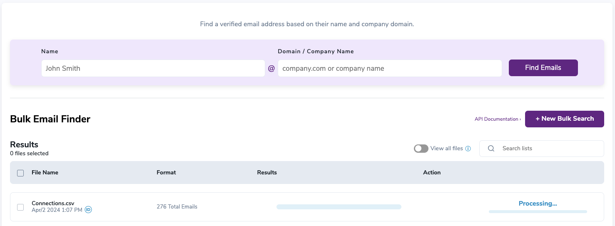615x226 pixels.
Task: Click the Processing... status text
Action: click(x=538, y=204)
